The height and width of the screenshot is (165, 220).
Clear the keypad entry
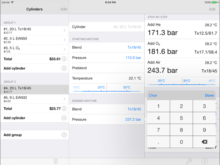153,95
